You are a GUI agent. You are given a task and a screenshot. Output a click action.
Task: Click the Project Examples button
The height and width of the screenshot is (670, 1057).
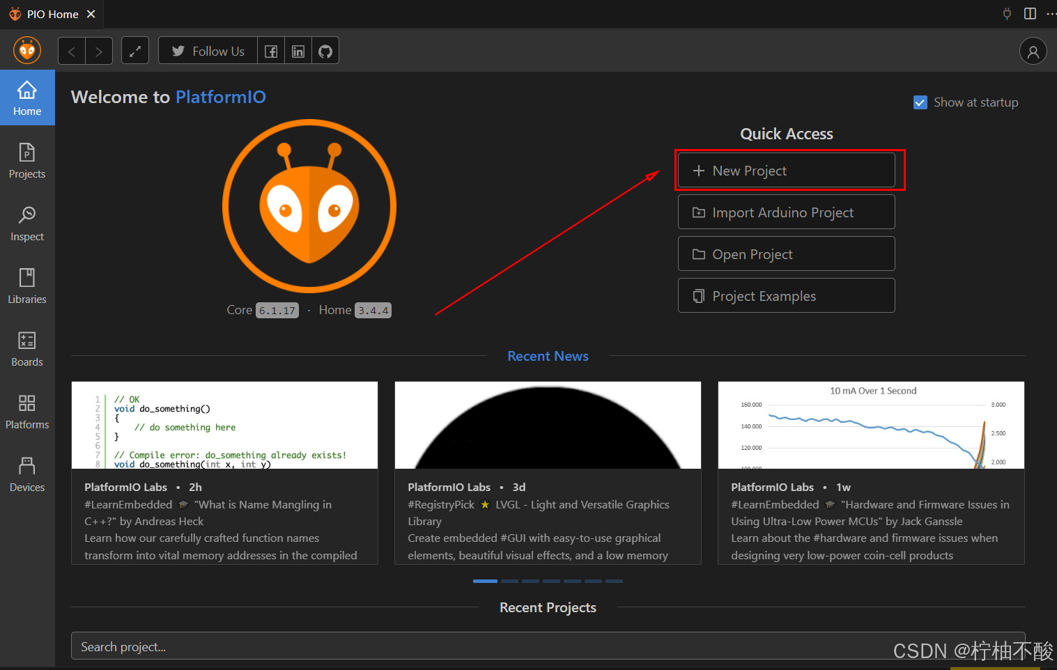pyautogui.click(x=787, y=296)
